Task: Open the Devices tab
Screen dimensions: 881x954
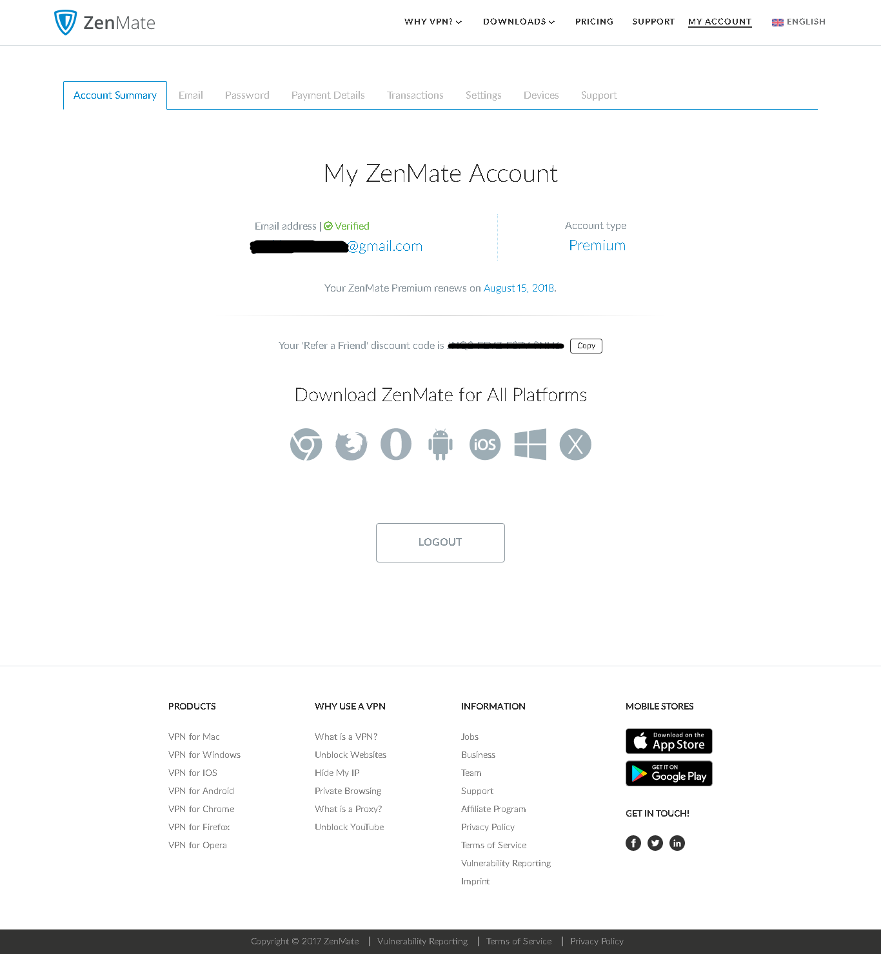Action: tap(541, 95)
